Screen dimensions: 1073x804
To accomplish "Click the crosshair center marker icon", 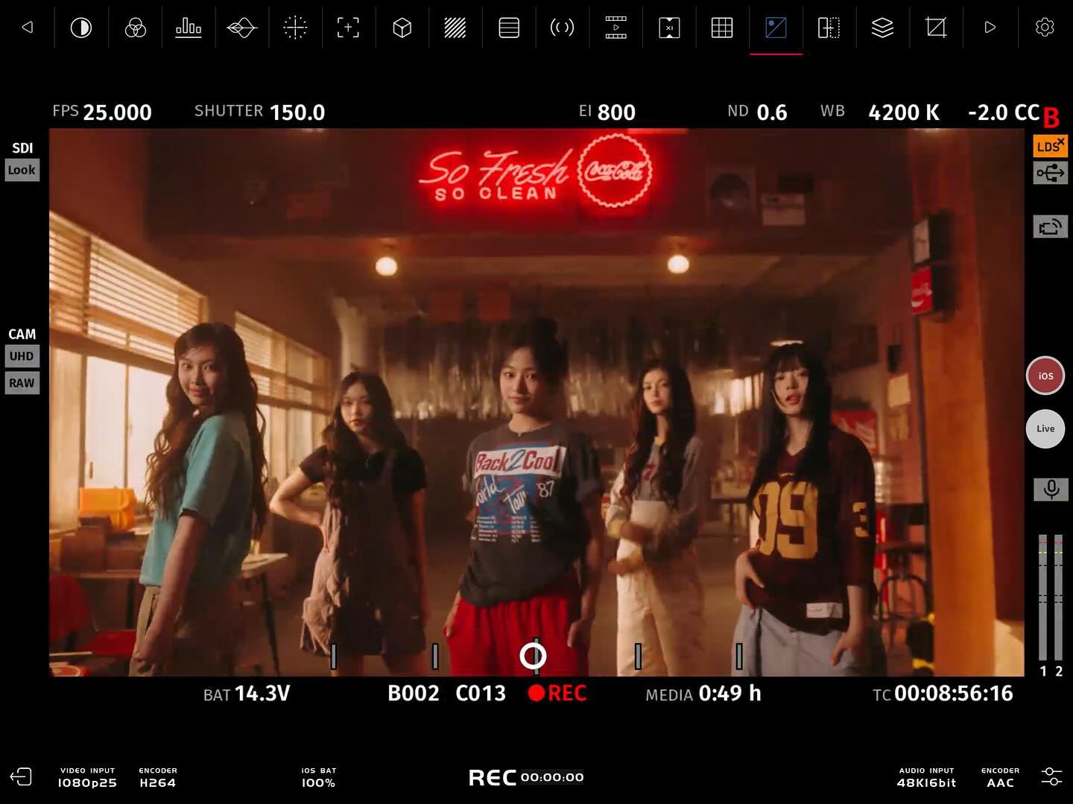I will point(295,28).
